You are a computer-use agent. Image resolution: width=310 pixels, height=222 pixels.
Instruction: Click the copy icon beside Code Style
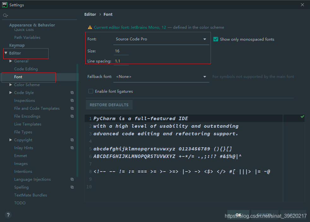point(72,93)
